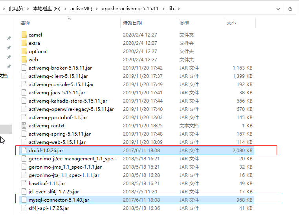This screenshot has height=215, width=299.
Task: Select file name mysql-connector-5.1.40.jar
Action: [x=59, y=200]
